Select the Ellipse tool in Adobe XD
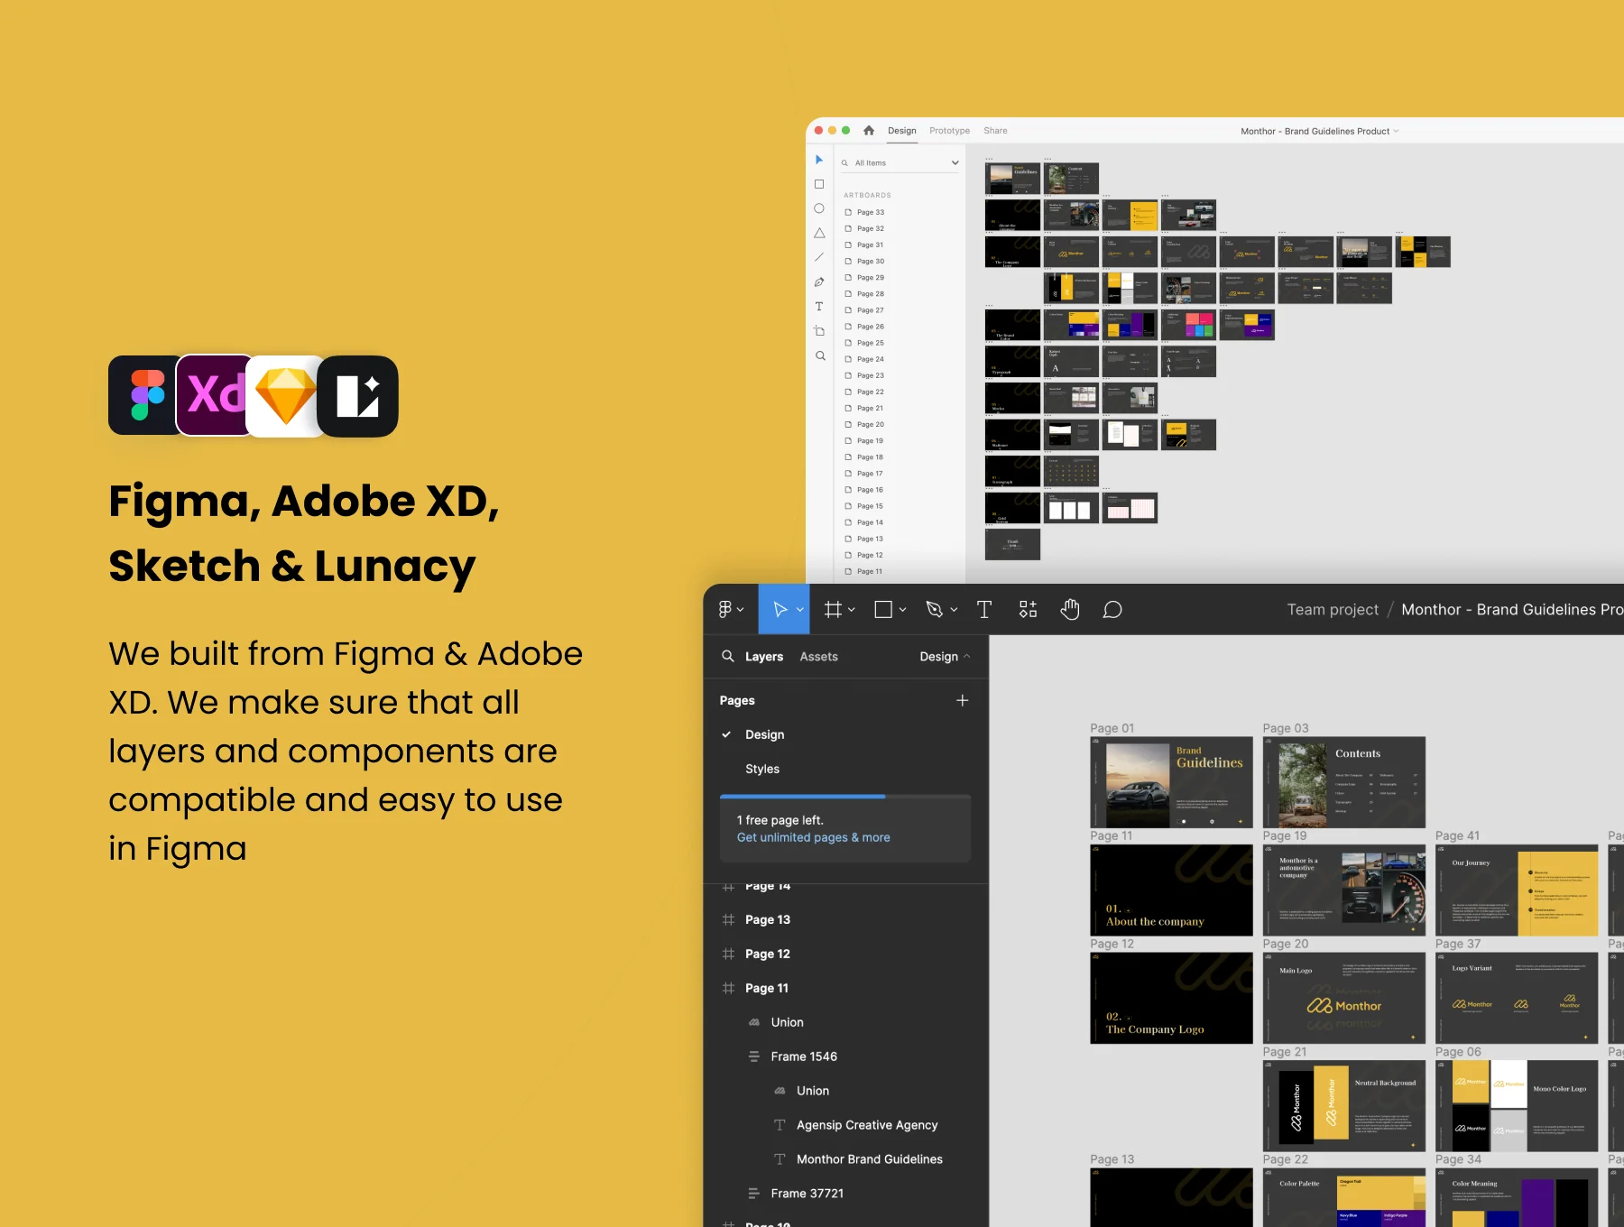The width and height of the screenshot is (1624, 1227). coord(819,208)
